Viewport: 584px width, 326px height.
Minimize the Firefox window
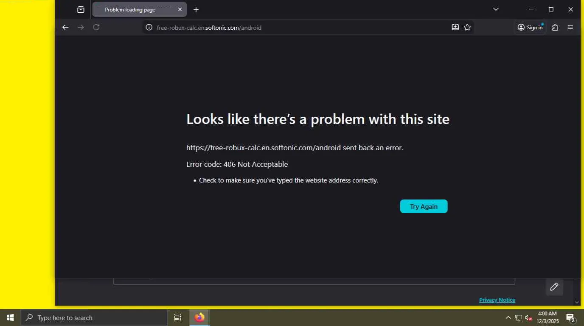tap(531, 9)
